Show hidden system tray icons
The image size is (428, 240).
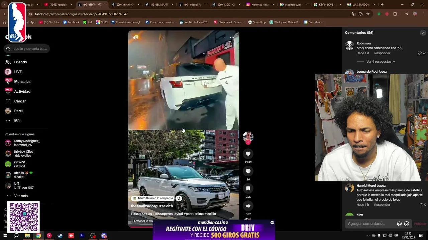tap(368, 236)
